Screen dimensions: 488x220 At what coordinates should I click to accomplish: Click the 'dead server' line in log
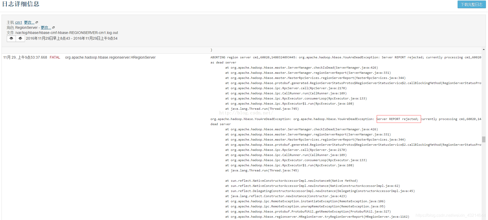point(221,124)
